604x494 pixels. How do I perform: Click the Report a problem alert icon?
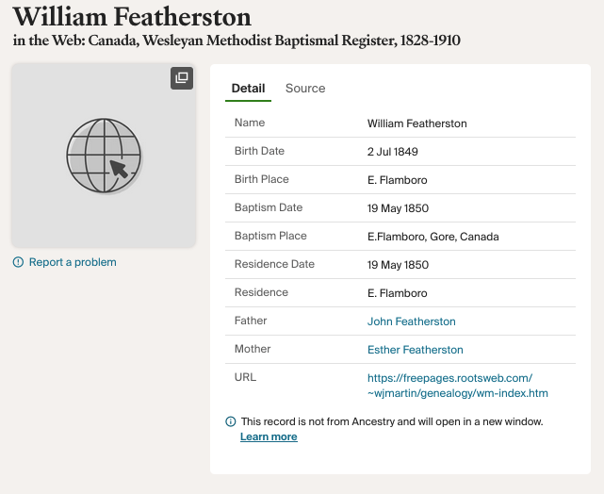[x=18, y=262]
